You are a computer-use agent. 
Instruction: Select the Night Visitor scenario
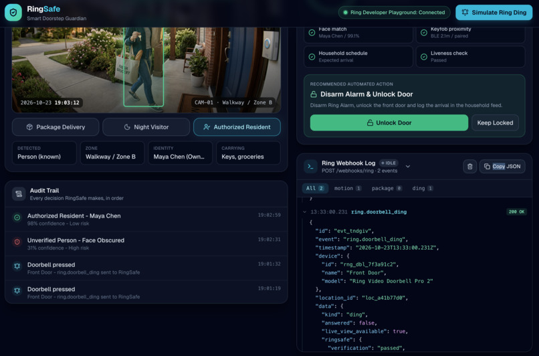[x=146, y=127]
